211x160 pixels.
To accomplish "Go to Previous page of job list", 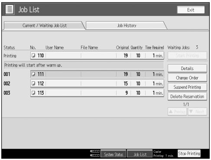I will 177,112.
